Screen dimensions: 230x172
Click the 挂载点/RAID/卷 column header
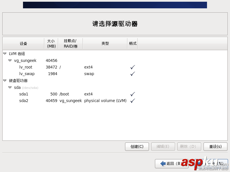tap(71, 43)
